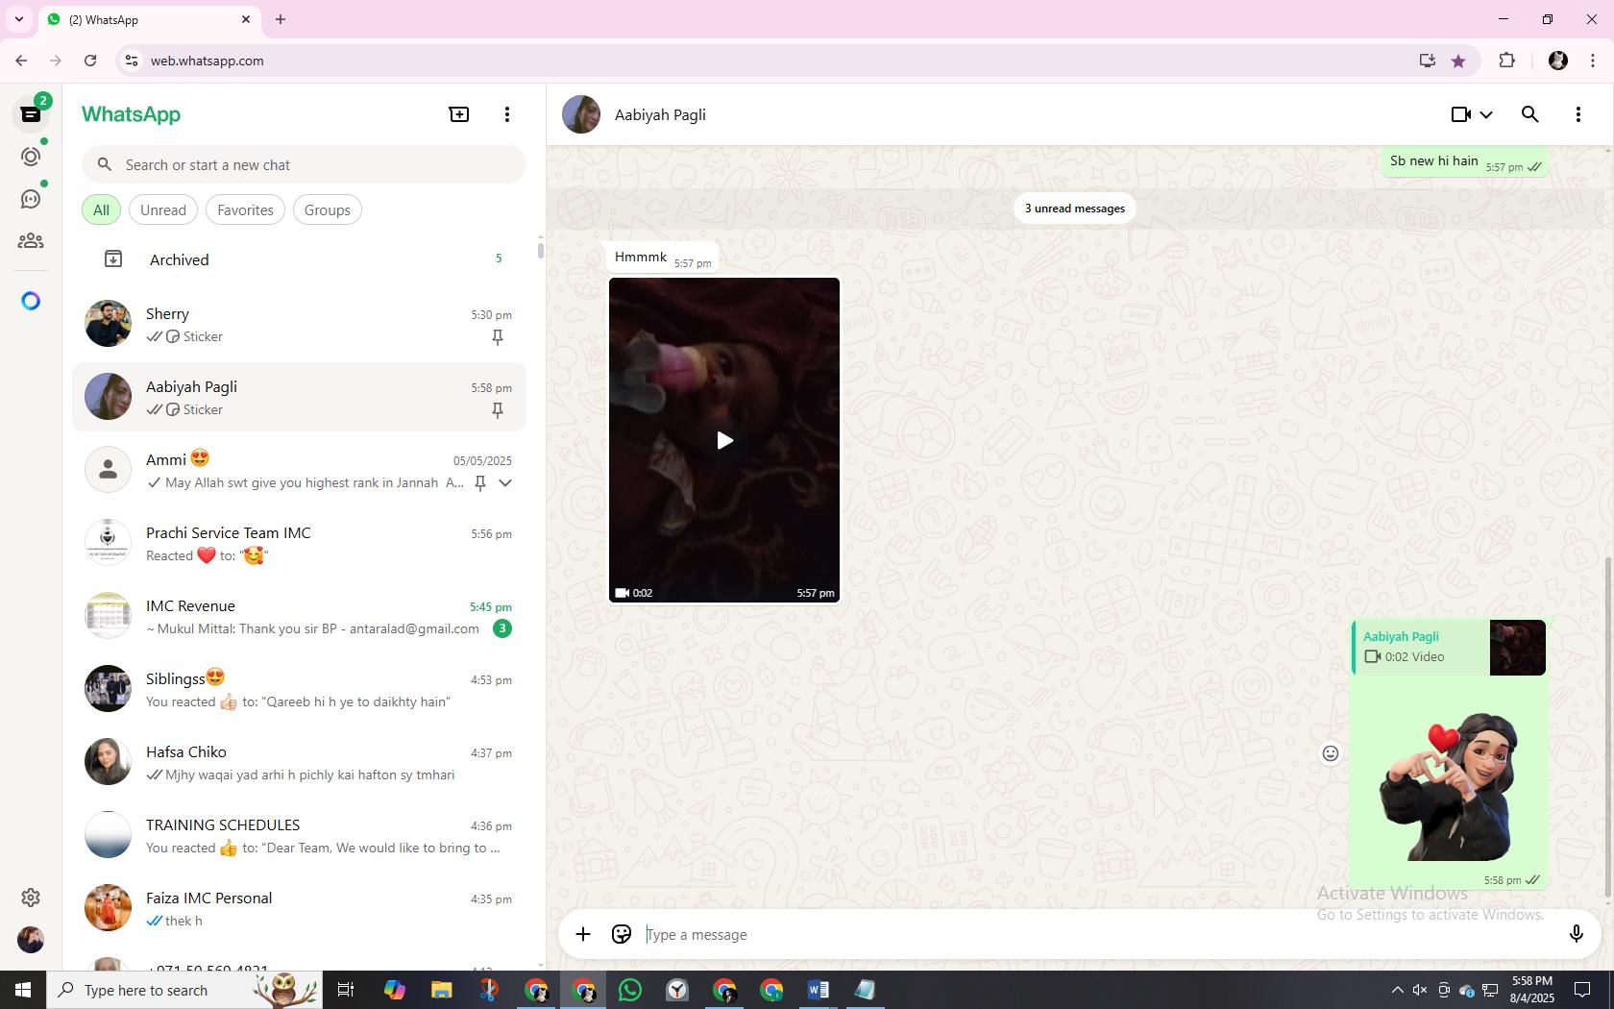Open File Explorer from taskbar

pos(441,990)
